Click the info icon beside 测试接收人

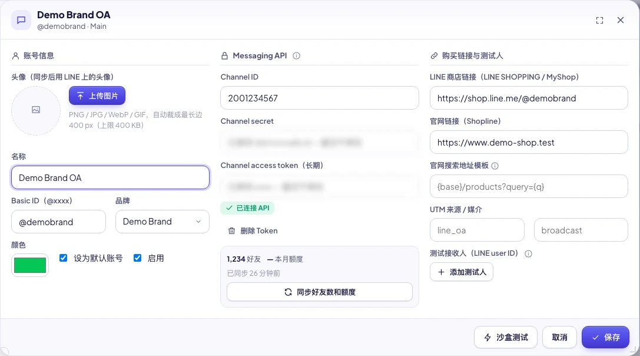pos(528,253)
